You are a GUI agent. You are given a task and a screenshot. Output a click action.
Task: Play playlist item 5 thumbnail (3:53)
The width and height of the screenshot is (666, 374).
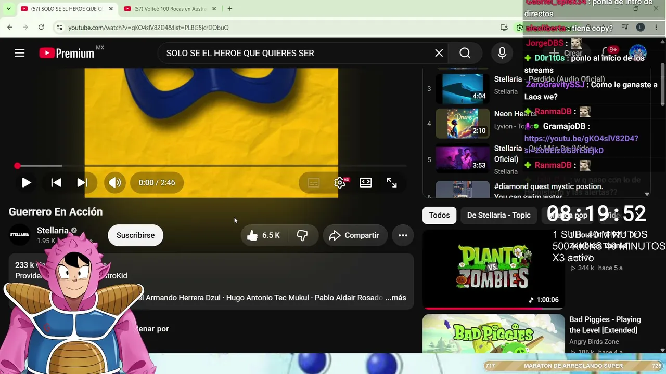click(x=463, y=158)
